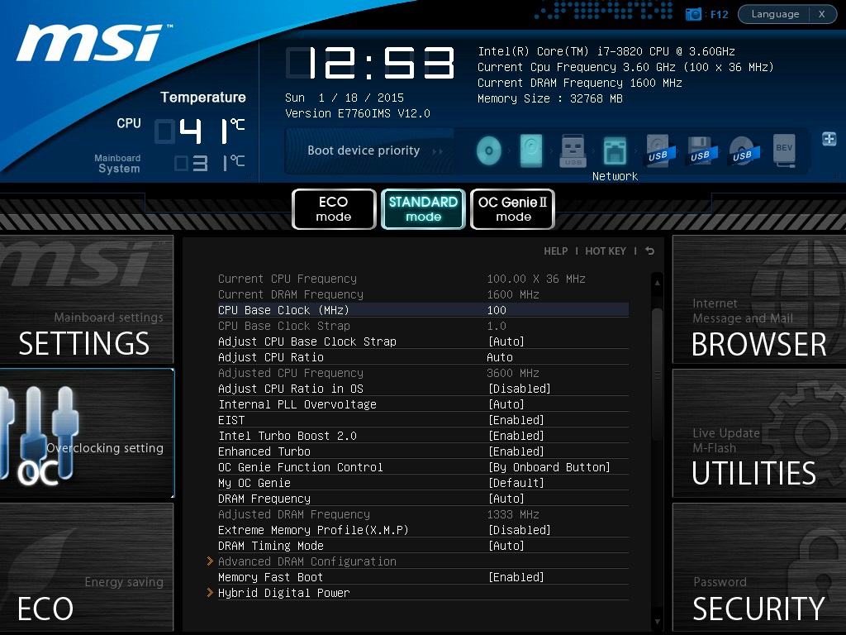Viewport: 846px width, 635px height.
Task: Click the back arrow icon next to HOT KEY
Action: click(x=649, y=251)
